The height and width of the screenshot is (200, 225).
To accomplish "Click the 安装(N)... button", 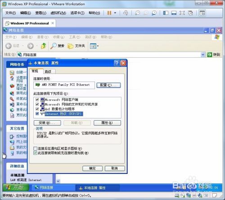I will point(47,123).
